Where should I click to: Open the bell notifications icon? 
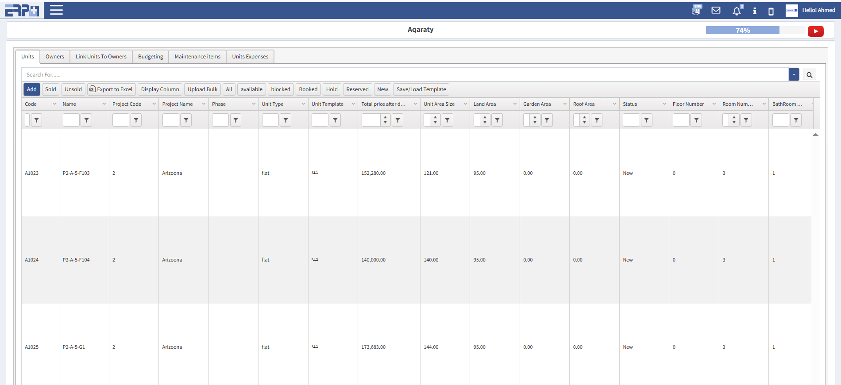(x=737, y=12)
